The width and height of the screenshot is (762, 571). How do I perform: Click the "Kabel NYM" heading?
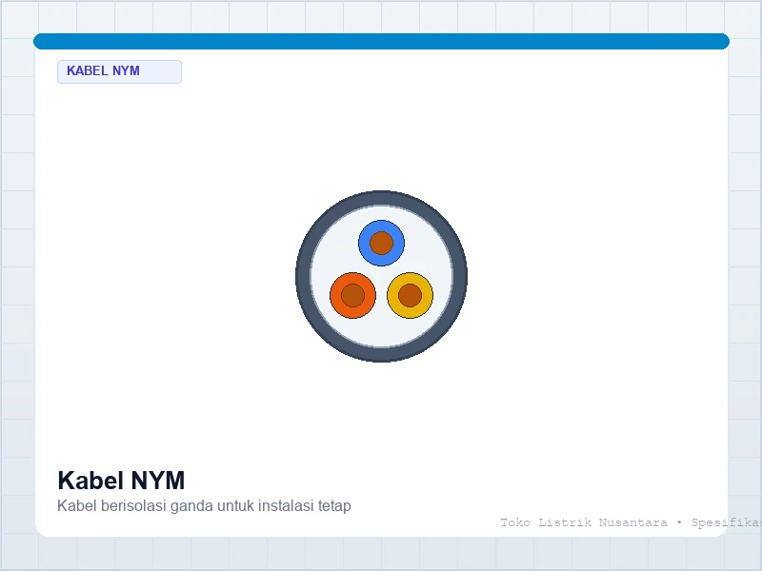[121, 481]
